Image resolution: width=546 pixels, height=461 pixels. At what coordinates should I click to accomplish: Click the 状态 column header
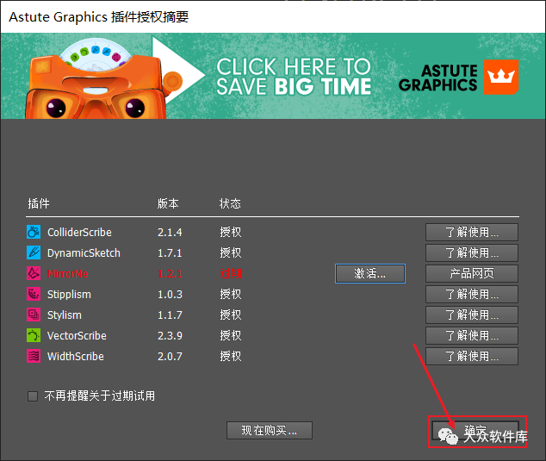[230, 203]
